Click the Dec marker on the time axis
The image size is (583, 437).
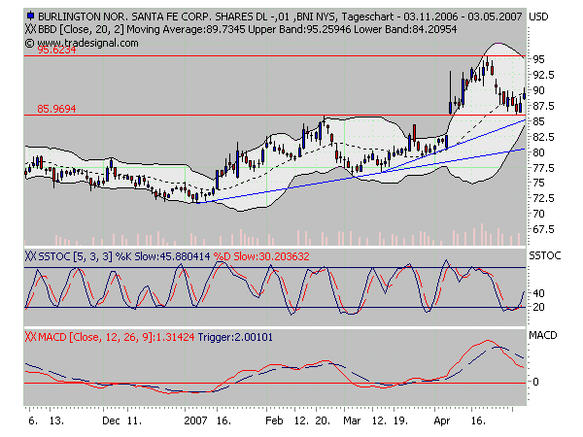(110, 423)
